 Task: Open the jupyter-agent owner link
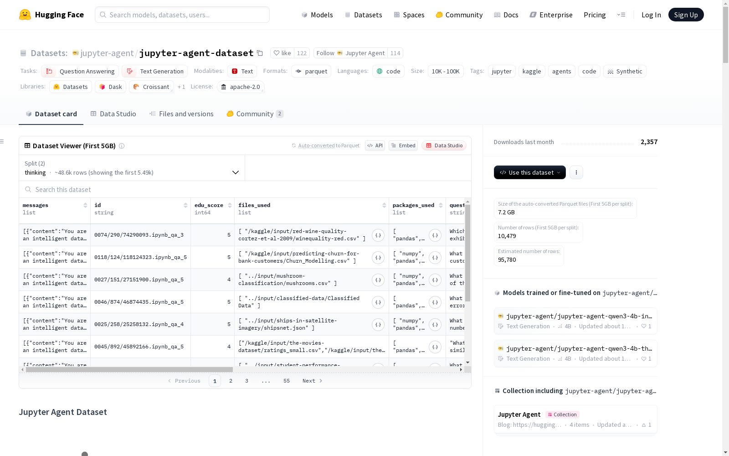107,53
